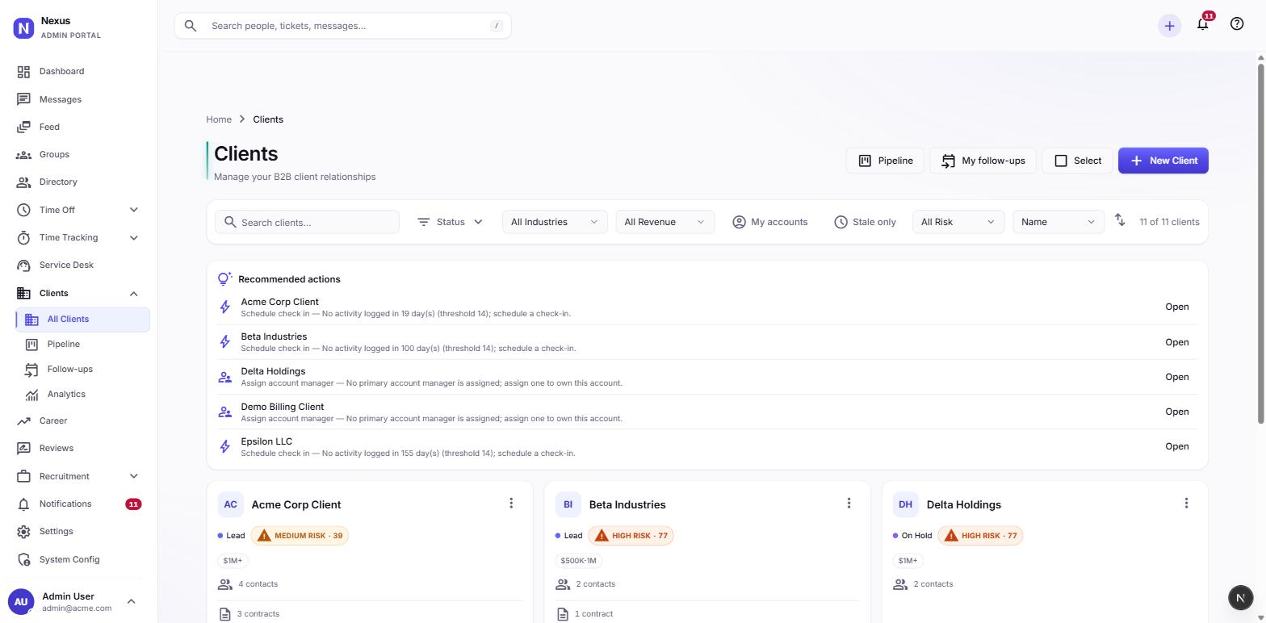Screen dimensions: 1266x623
Task: Open the Demo Billing Client action
Action: (1176, 412)
